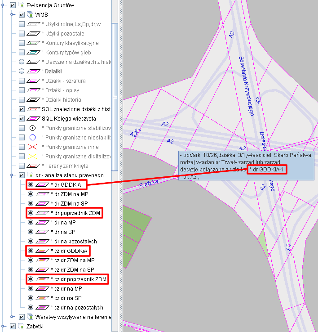Click the layer panel vertical scrollbar
Viewport: 318px width, 332px height.
pyautogui.click(x=115, y=97)
